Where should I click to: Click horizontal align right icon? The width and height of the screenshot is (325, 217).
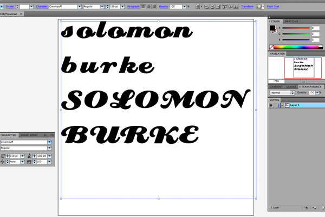pos(218,7)
